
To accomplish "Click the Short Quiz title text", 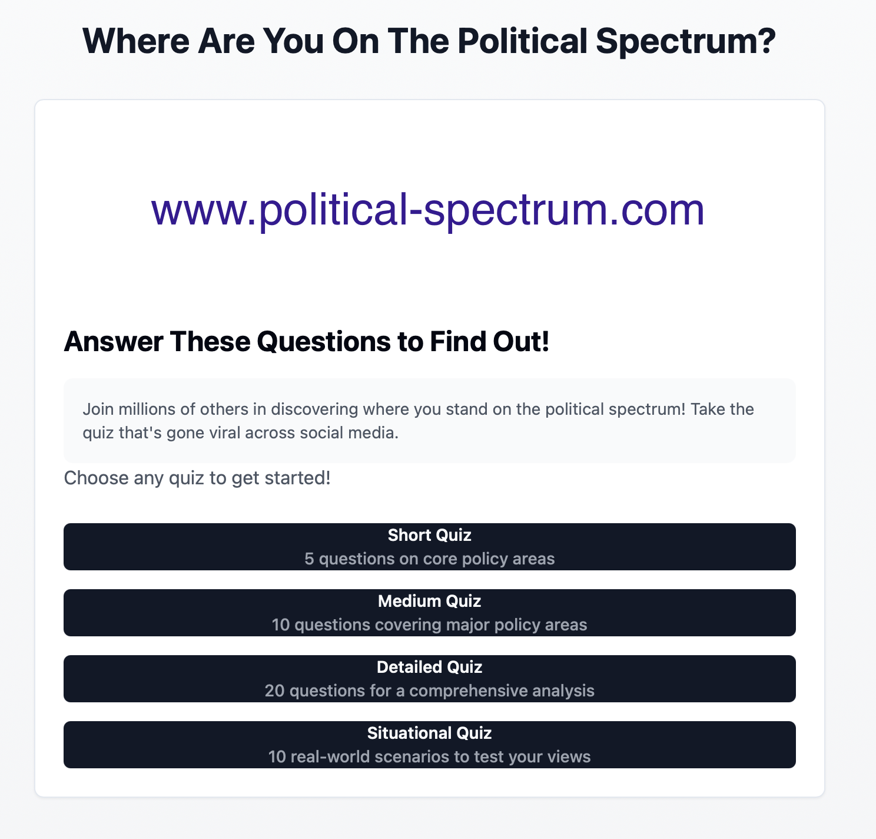I will pyautogui.click(x=429, y=535).
